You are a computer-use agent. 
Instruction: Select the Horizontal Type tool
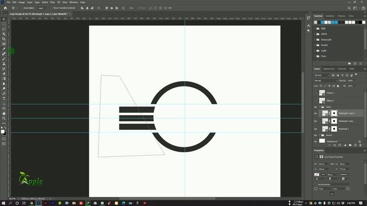[x=4, y=98]
